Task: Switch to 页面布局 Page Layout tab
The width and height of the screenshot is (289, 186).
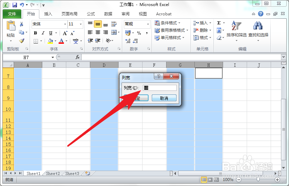Action: click(70, 14)
